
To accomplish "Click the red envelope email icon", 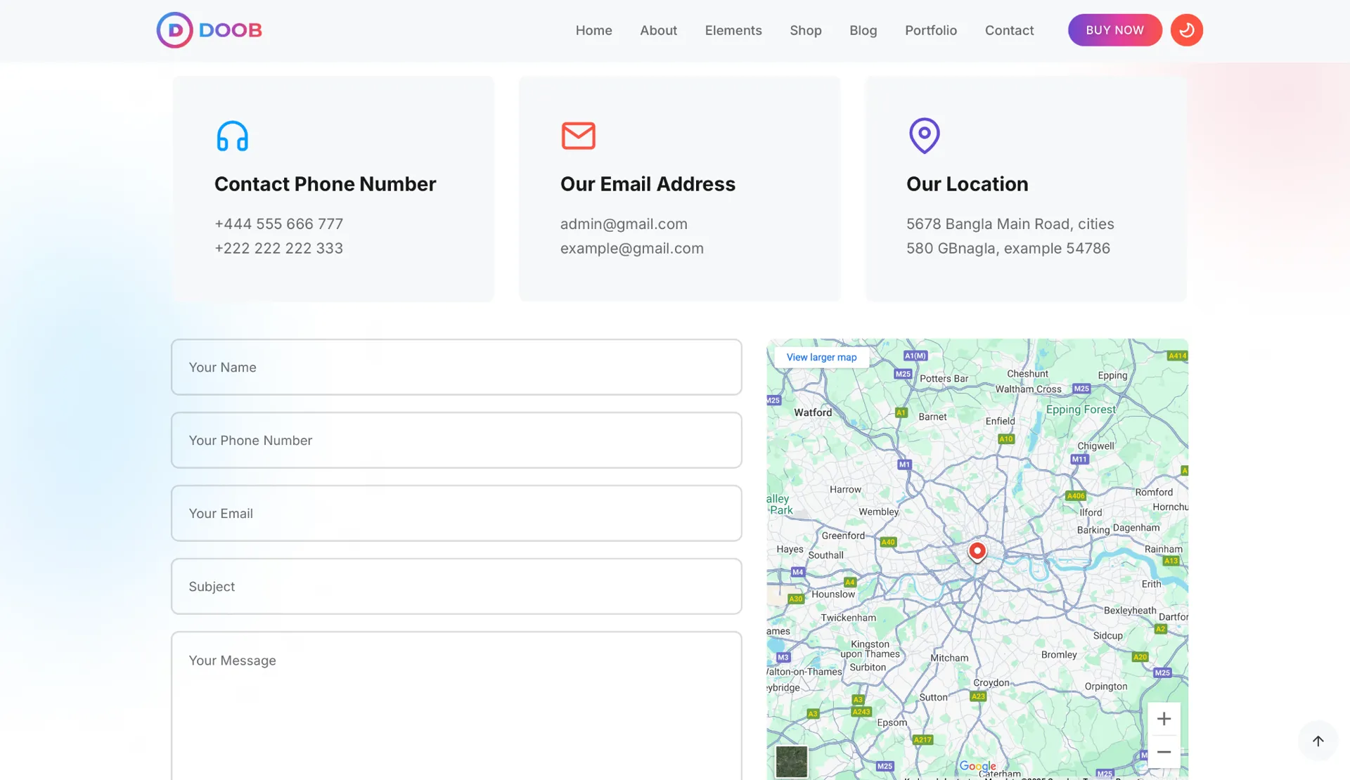I will click(578, 136).
